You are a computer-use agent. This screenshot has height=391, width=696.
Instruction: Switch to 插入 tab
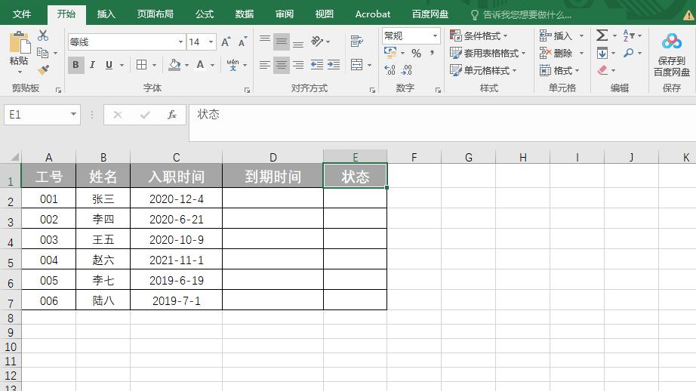click(106, 14)
